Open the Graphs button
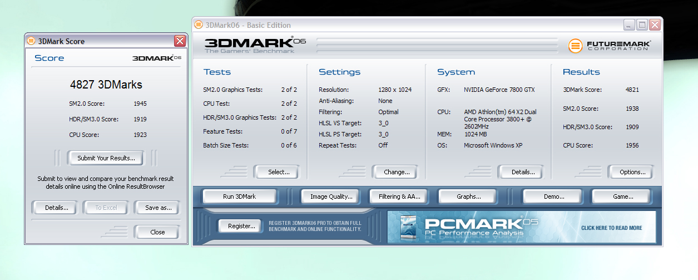This screenshot has width=698, height=280. click(x=469, y=196)
